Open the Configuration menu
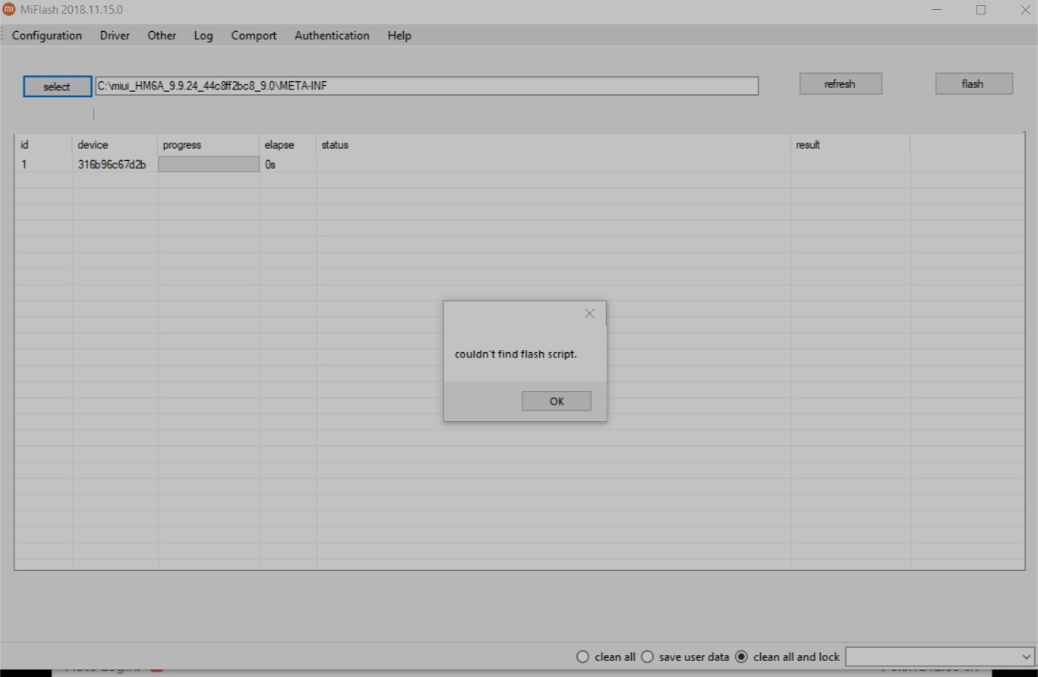 click(x=47, y=36)
